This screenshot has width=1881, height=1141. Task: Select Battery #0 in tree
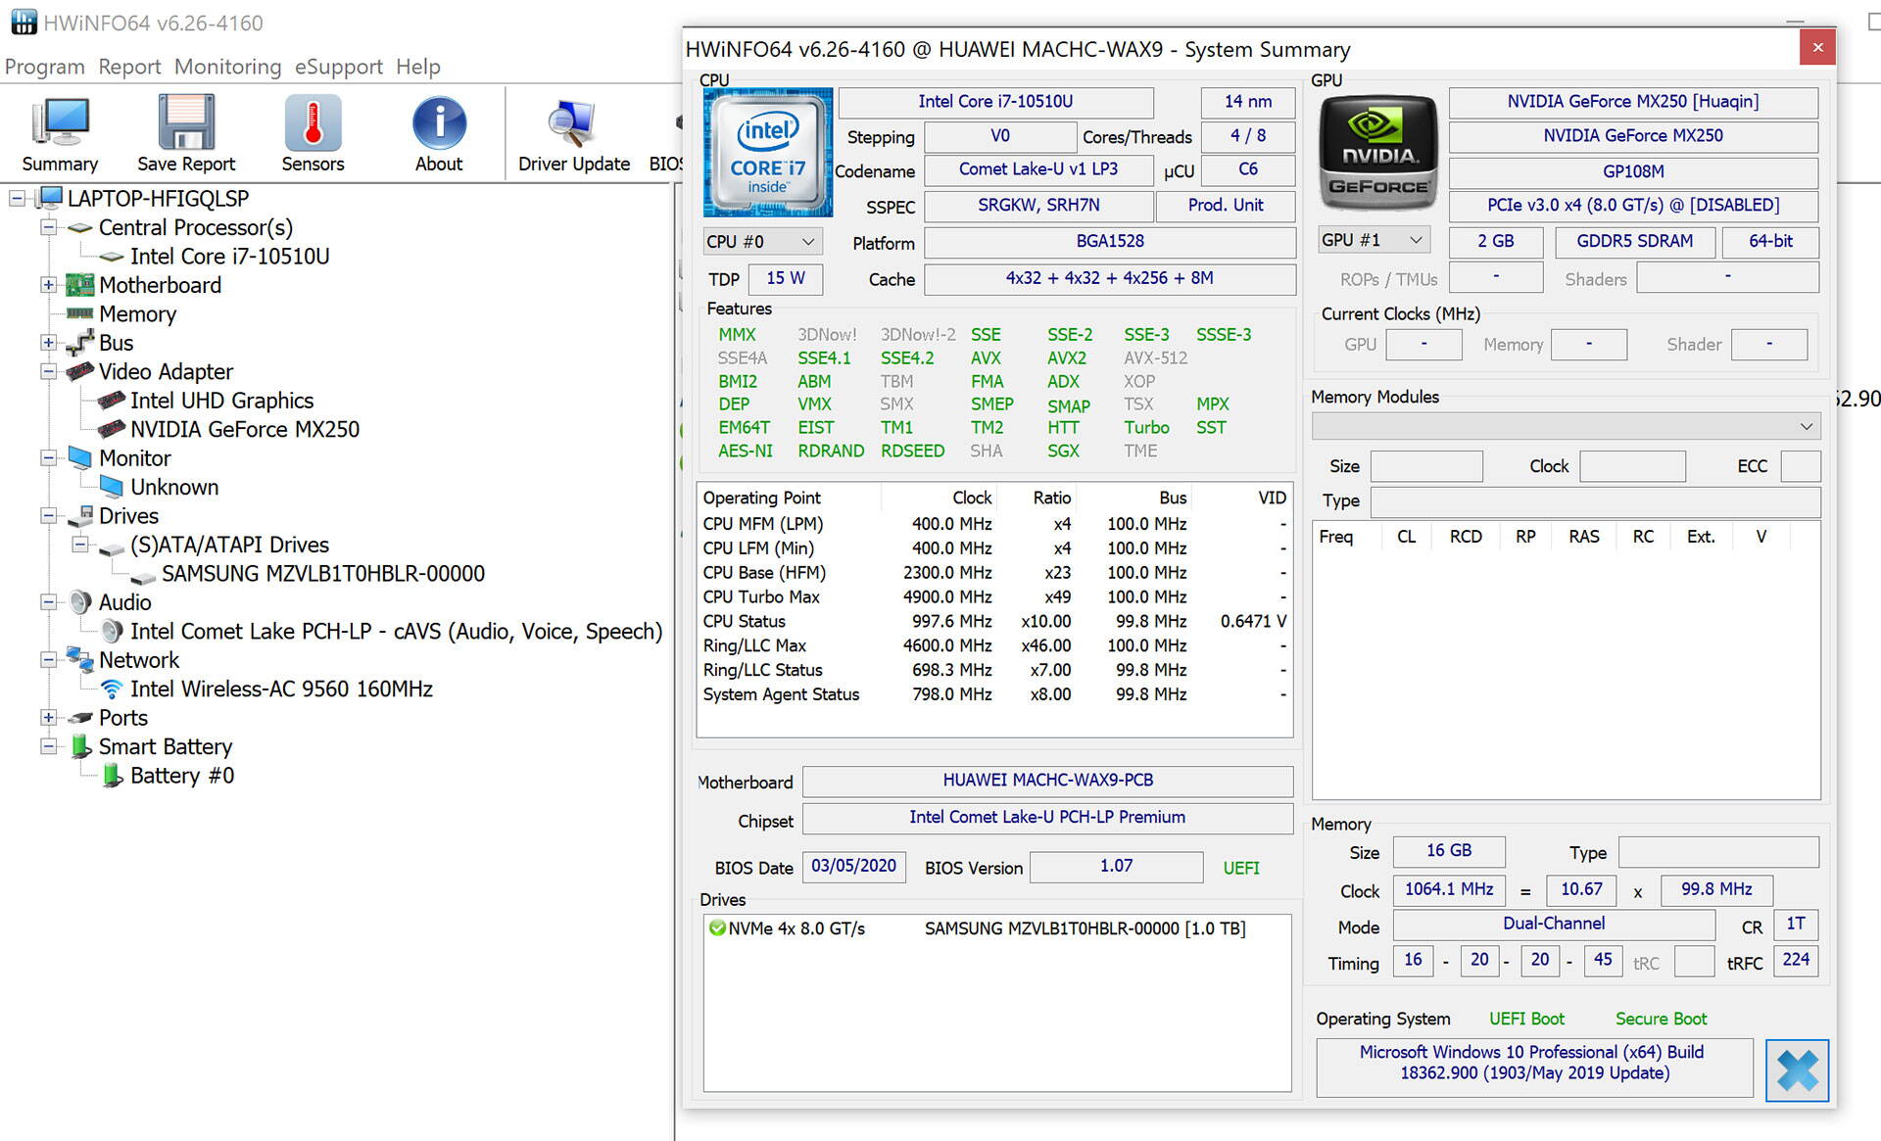pyautogui.click(x=181, y=776)
